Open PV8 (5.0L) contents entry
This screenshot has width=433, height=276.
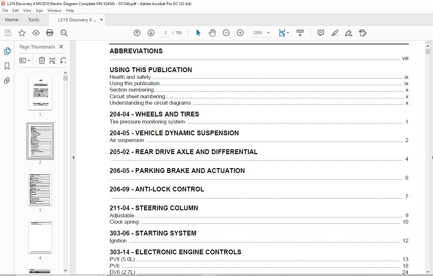(x=259, y=259)
